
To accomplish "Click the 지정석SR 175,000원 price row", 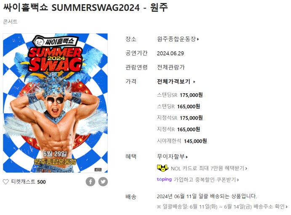I will [x=180, y=118].
